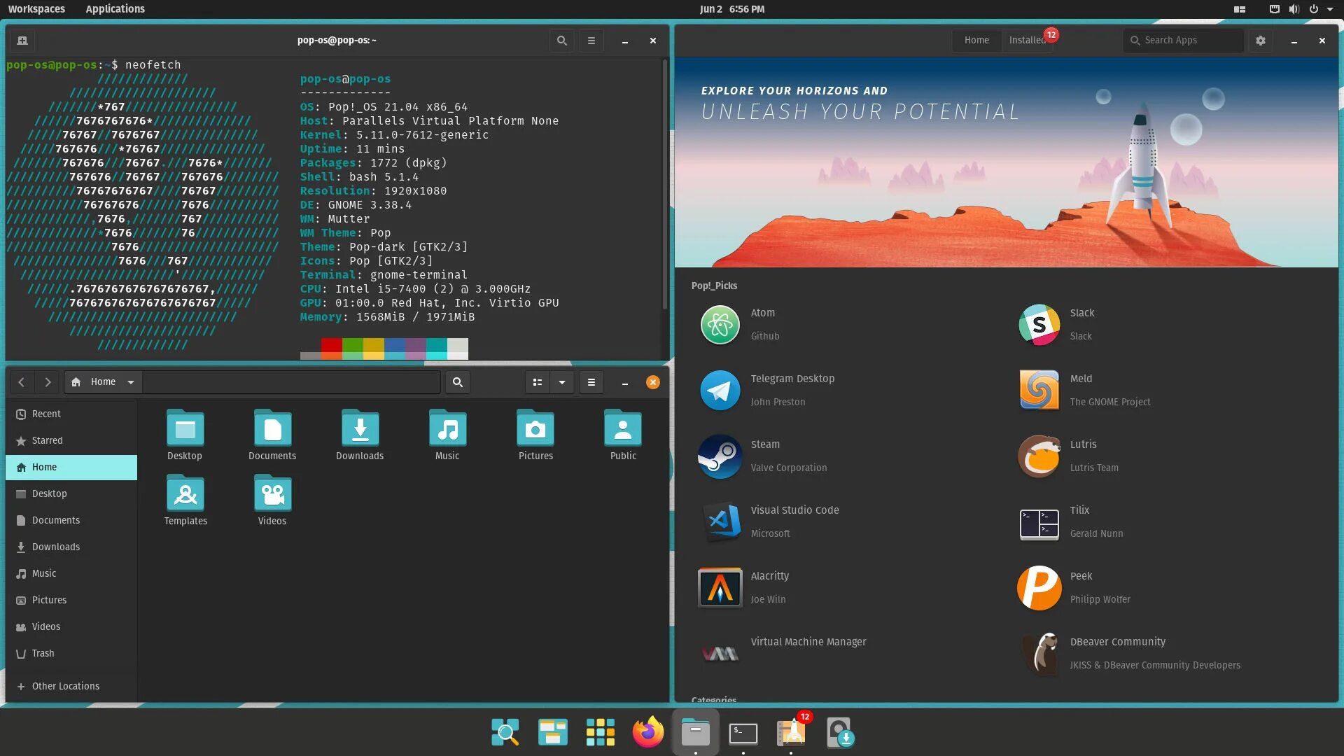Toggle the Files list/grid view button
Screen dimensions: 1344x756
coord(538,382)
